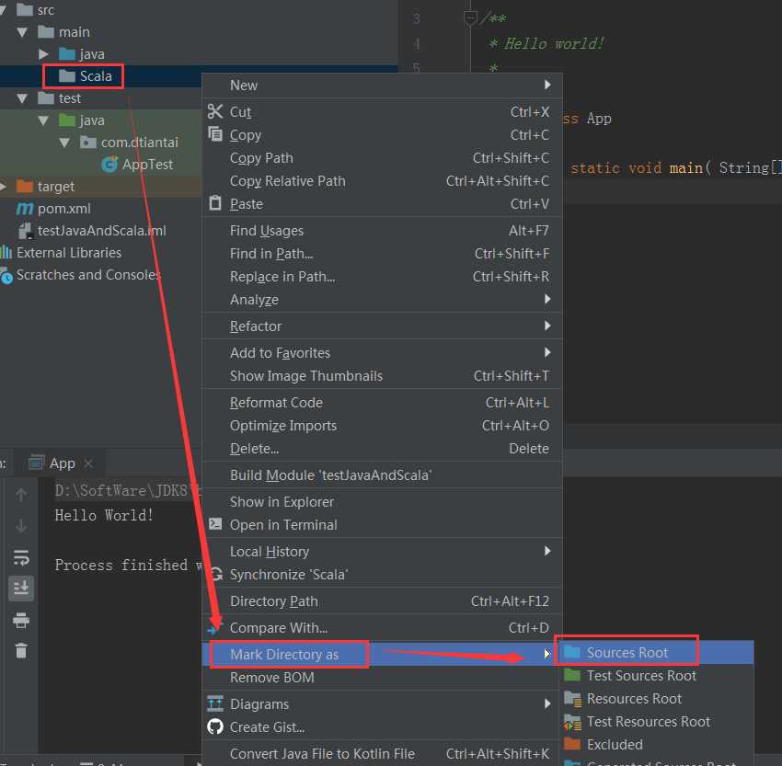
Task: Collapse the test folder in the tree
Action: click(x=22, y=98)
